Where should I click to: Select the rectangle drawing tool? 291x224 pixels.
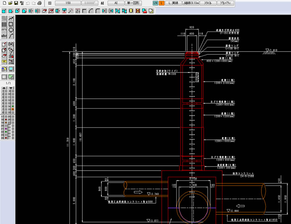pyautogui.click(x=11, y=24)
